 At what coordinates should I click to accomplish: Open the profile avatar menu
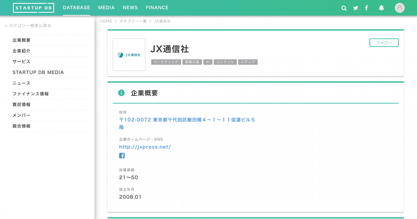[x=399, y=8]
